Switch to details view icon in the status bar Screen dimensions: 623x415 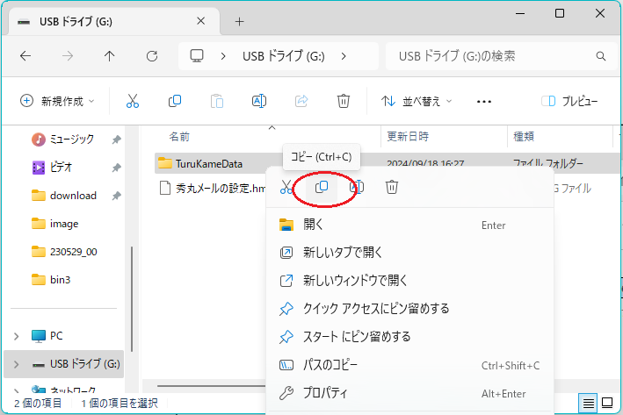pyautogui.click(x=589, y=404)
